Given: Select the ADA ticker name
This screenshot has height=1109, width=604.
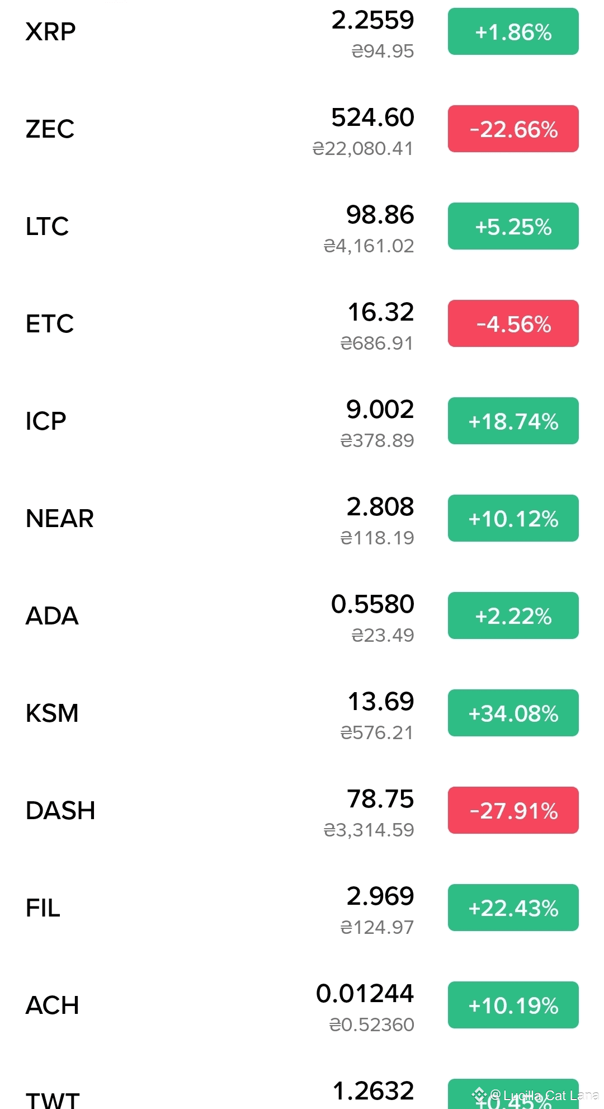Looking at the screenshot, I should (x=52, y=616).
